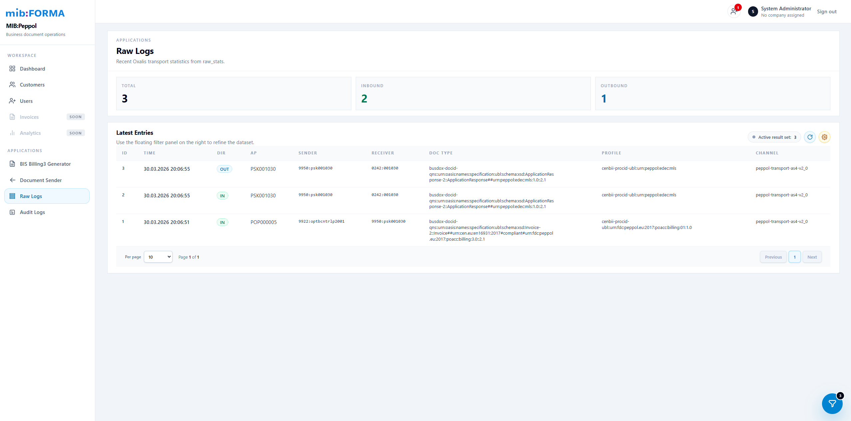Viewport: 851px width, 421px height.
Task: Click the Document Sender arrow icon
Action: (12, 180)
